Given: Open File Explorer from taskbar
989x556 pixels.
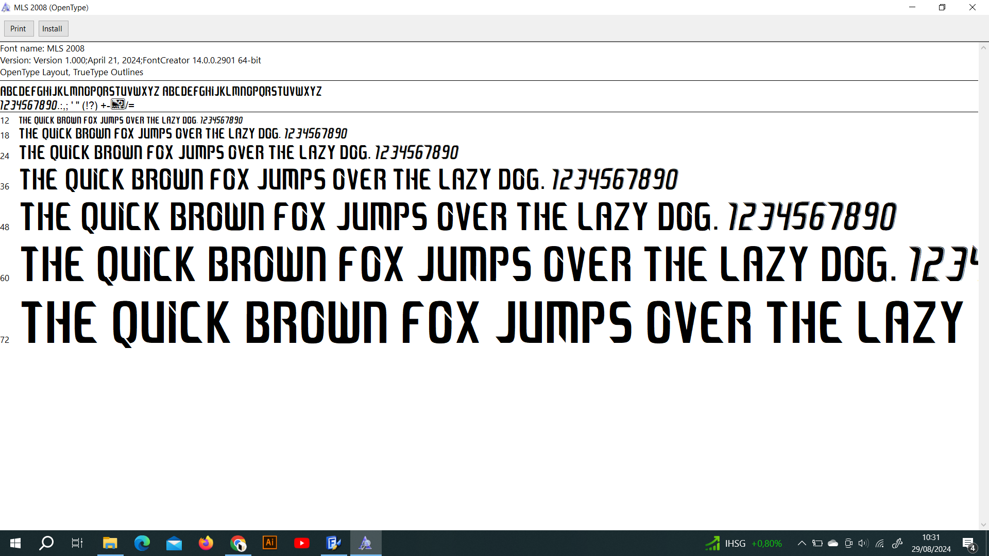Looking at the screenshot, I should coord(110,543).
